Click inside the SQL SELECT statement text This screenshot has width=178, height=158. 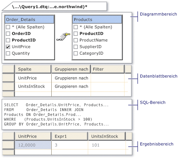(56, 105)
